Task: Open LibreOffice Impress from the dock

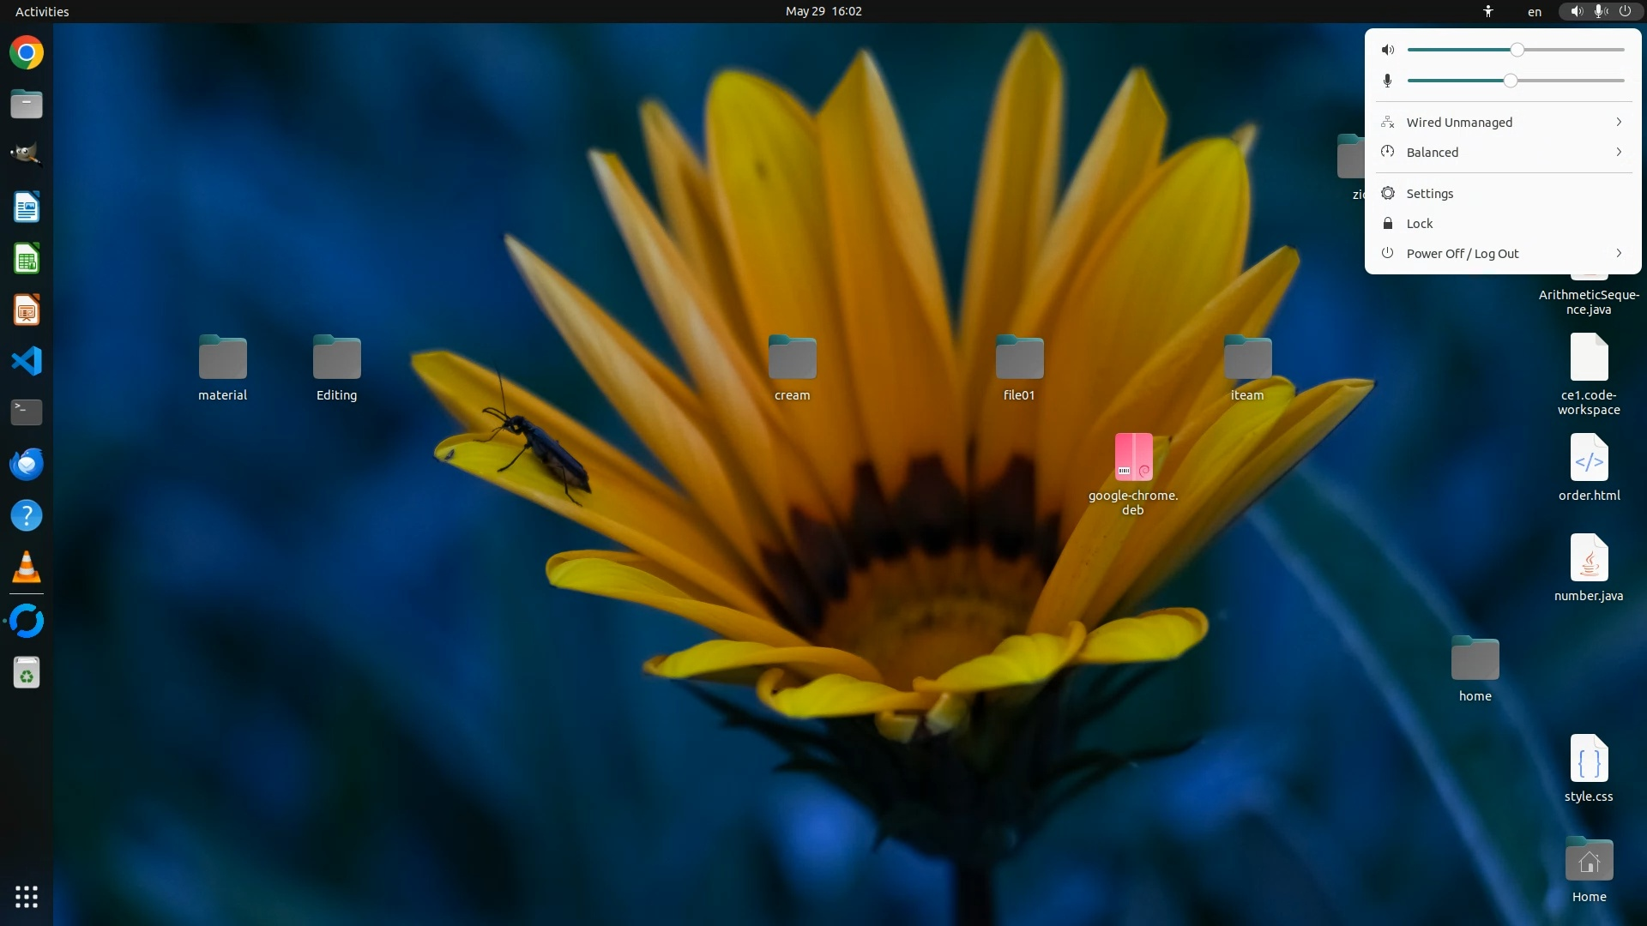Action: coord(27,310)
